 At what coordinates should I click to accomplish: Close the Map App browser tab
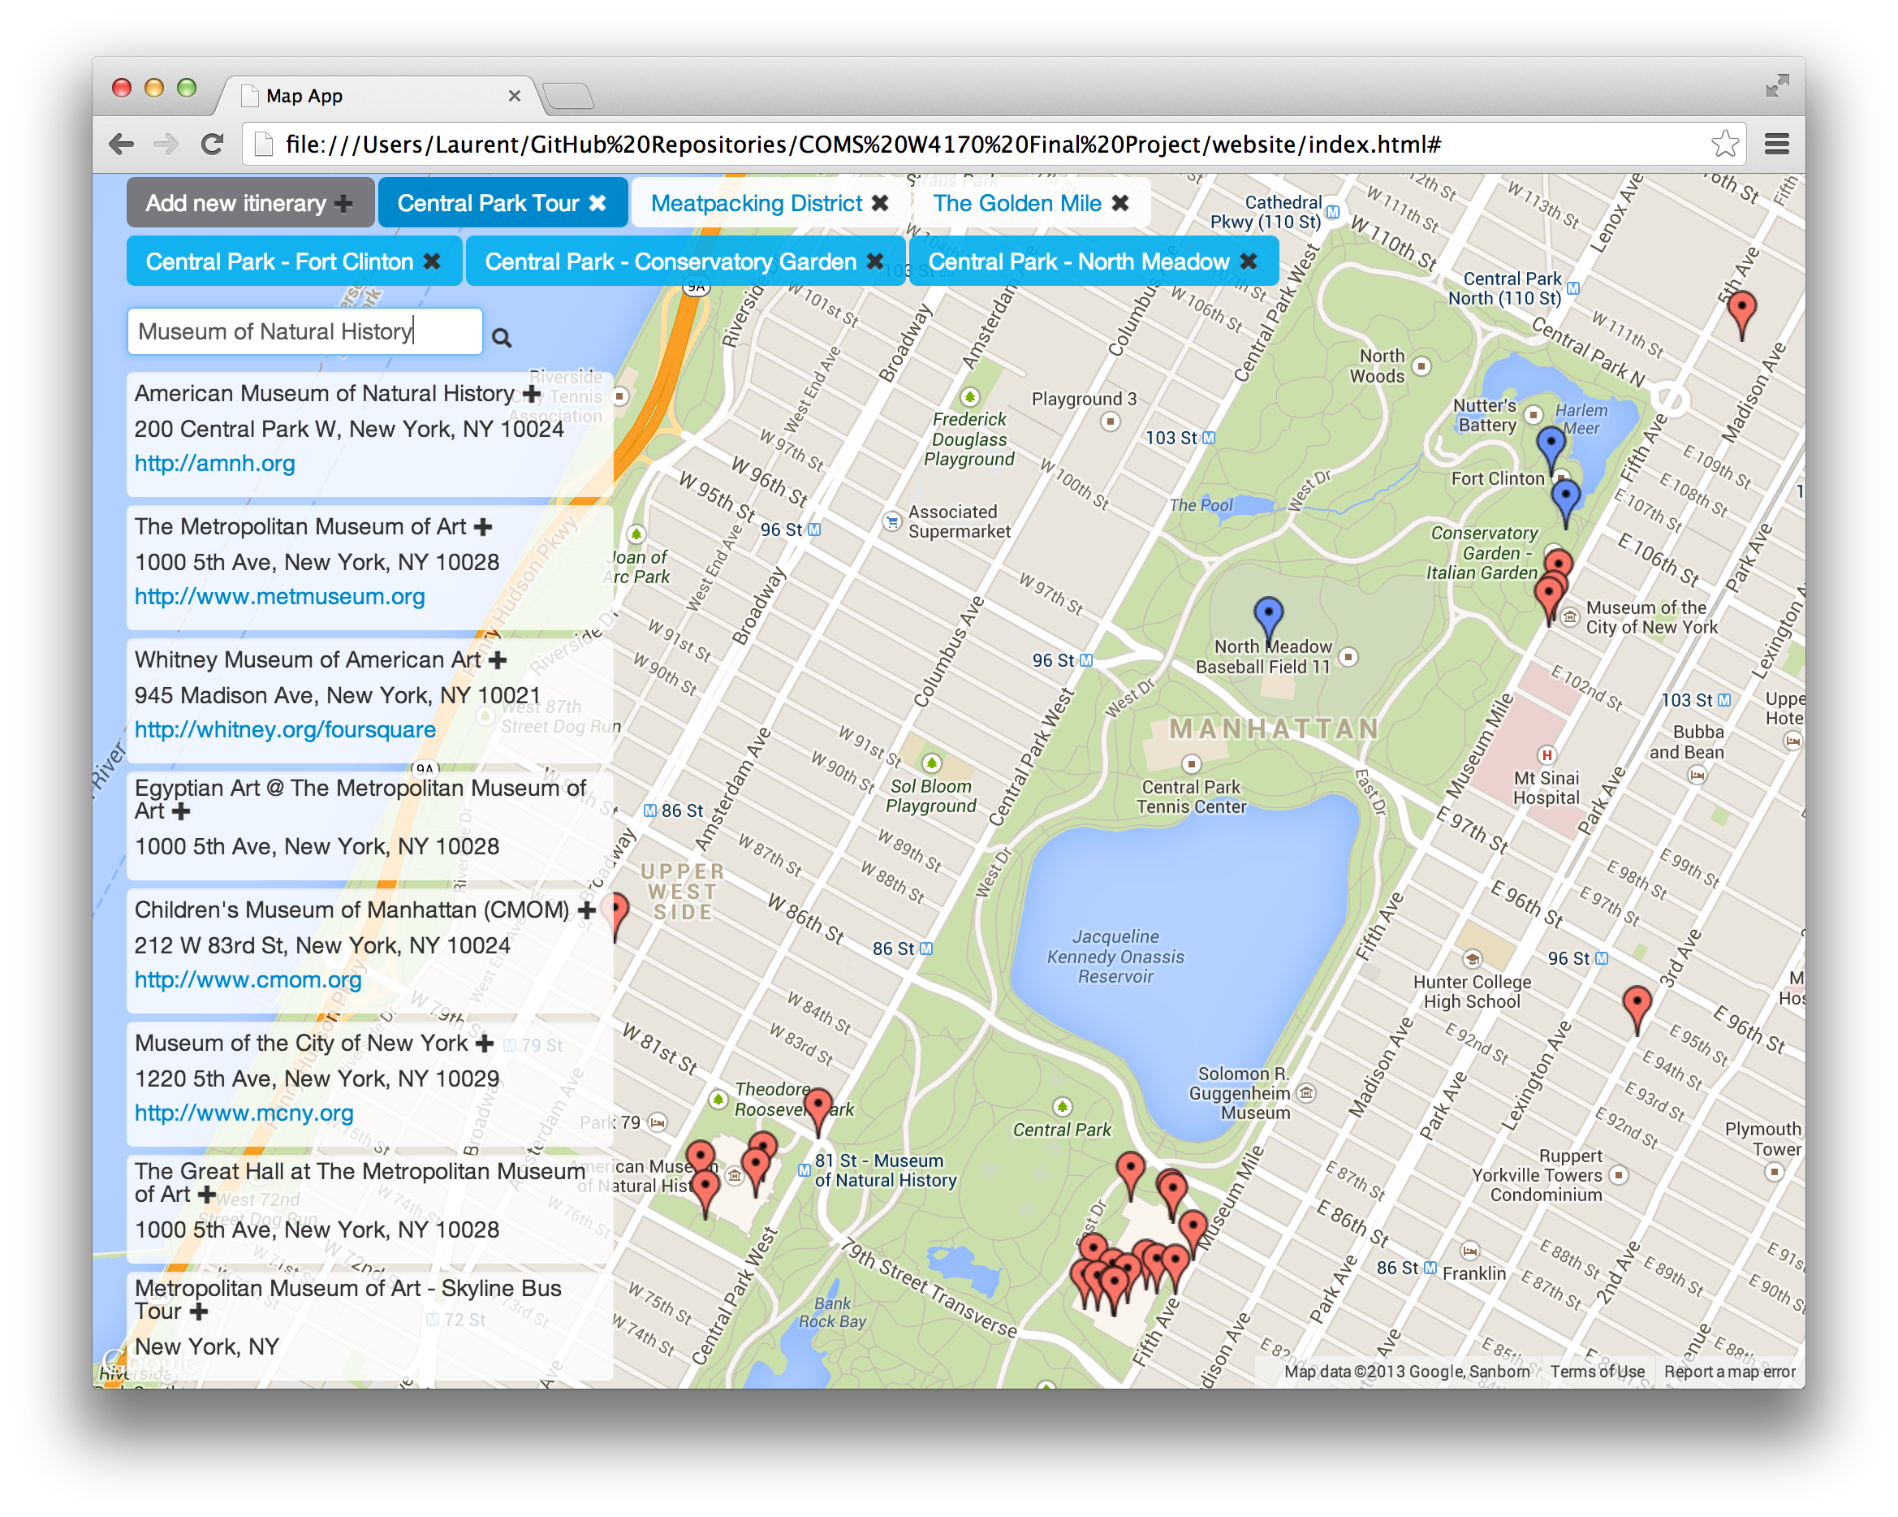point(515,96)
